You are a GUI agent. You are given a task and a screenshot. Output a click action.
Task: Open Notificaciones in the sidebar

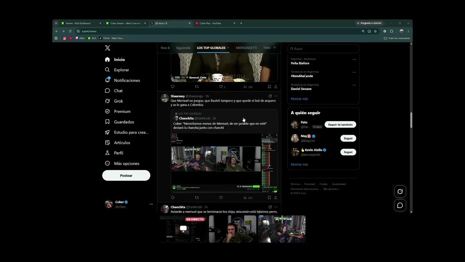[122, 80]
